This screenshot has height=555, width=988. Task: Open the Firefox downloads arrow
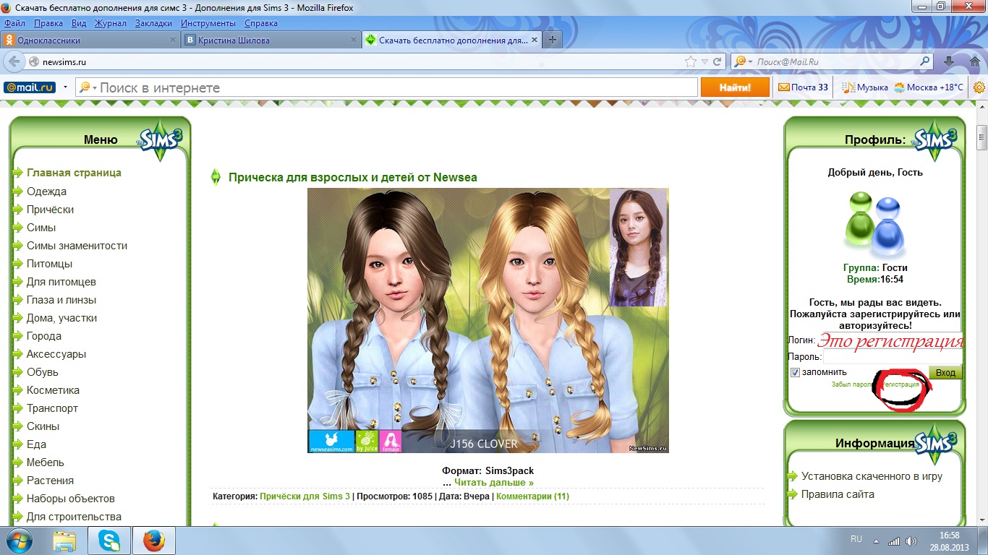tap(949, 62)
